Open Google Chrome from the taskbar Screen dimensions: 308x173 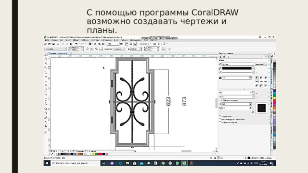[163, 163]
